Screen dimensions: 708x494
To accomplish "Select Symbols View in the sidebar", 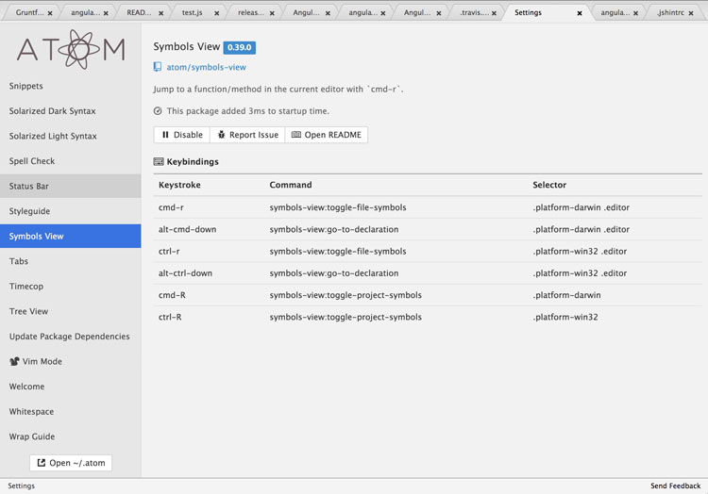I will coord(71,237).
